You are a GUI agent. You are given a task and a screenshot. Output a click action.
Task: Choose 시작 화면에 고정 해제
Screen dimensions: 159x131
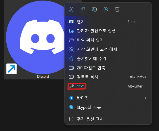point(108,49)
